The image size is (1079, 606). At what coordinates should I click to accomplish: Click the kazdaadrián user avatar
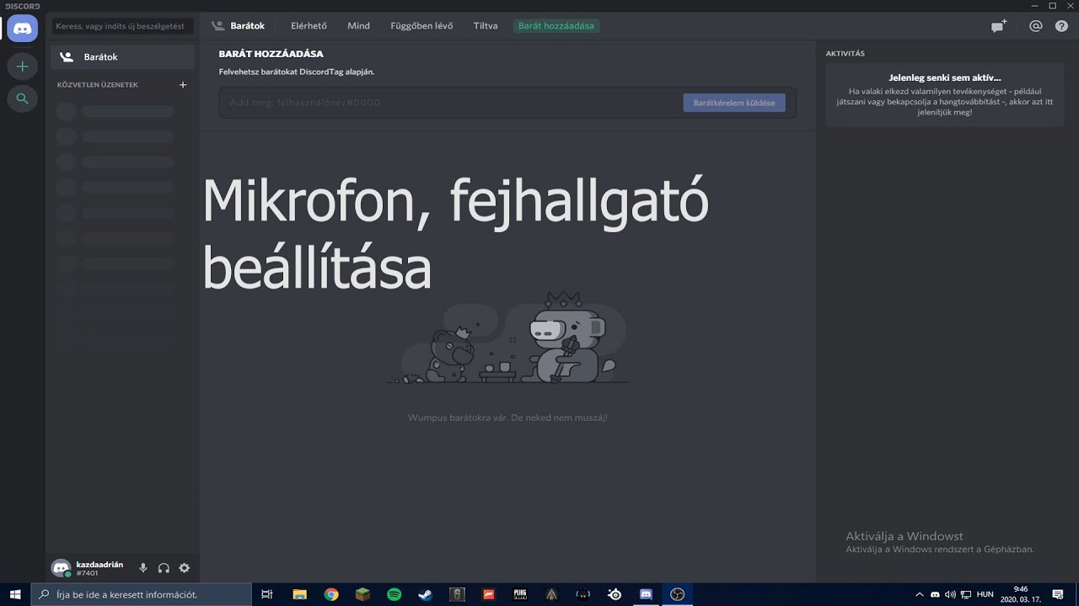[61, 568]
